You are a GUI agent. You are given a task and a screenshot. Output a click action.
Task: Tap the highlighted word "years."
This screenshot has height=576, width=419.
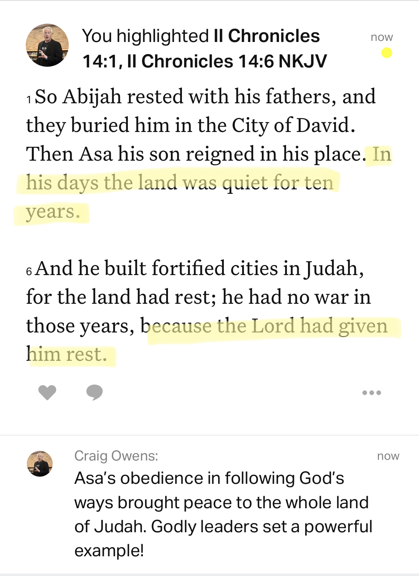(x=53, y=212)
